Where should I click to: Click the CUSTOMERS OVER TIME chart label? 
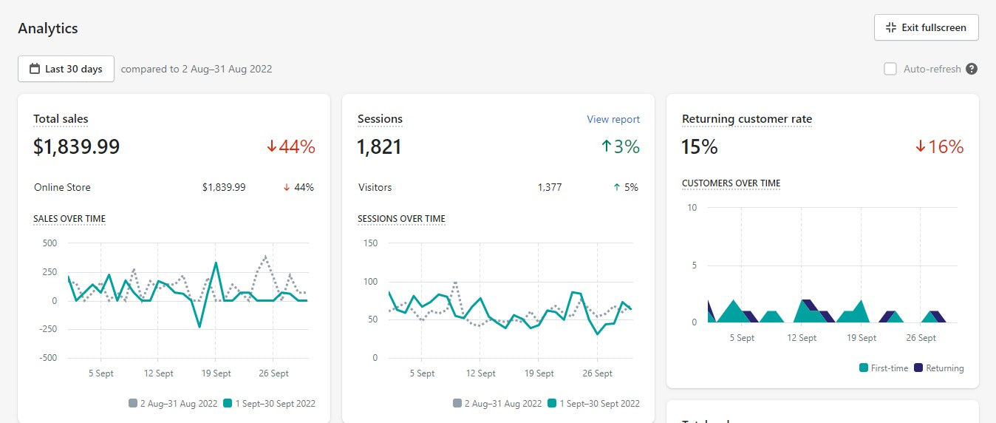pos(730,183)
